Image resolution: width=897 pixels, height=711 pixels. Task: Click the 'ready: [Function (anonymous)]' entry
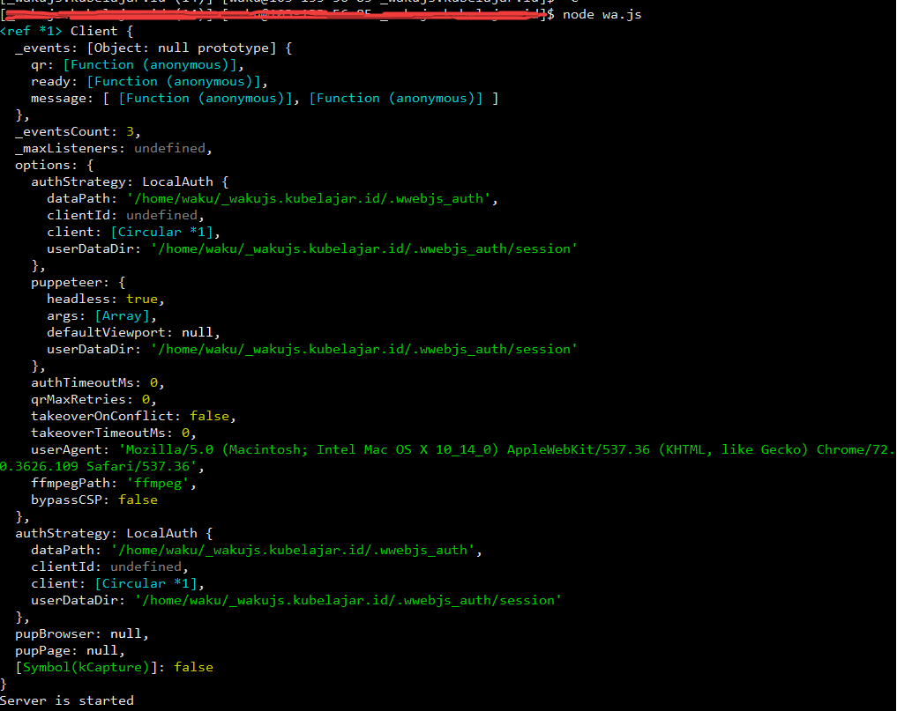[149, 81]
